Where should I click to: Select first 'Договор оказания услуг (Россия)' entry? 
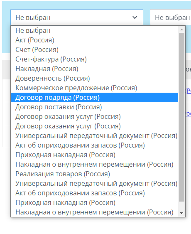pyautogui.click(x=94, y=116)
